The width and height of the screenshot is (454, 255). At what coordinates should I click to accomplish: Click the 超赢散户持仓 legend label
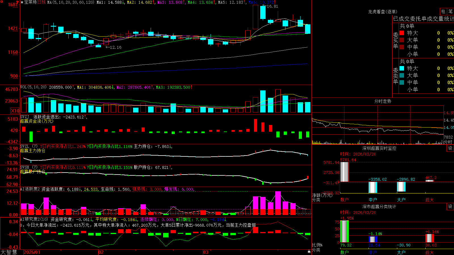(33, 171)
